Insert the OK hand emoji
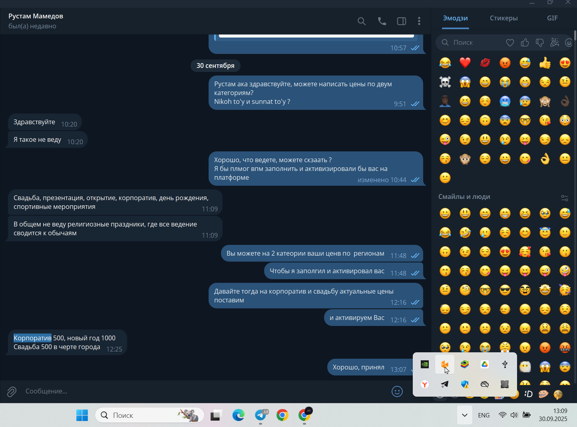577x427 pixels. [545, 159]
